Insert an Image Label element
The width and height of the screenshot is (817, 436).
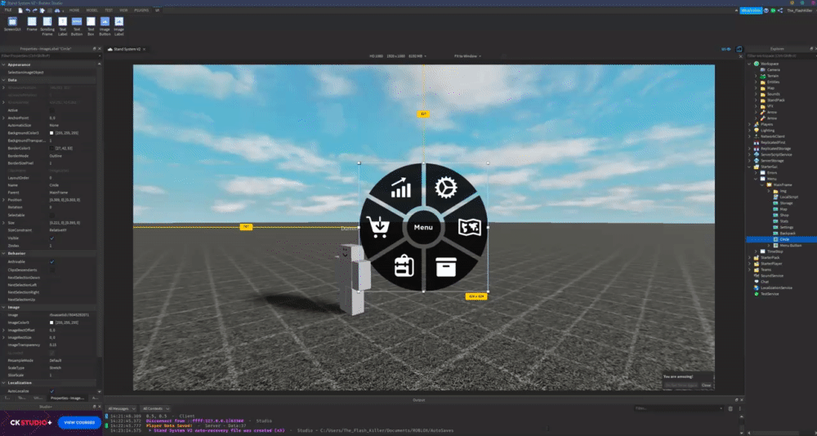click(118, 26)
